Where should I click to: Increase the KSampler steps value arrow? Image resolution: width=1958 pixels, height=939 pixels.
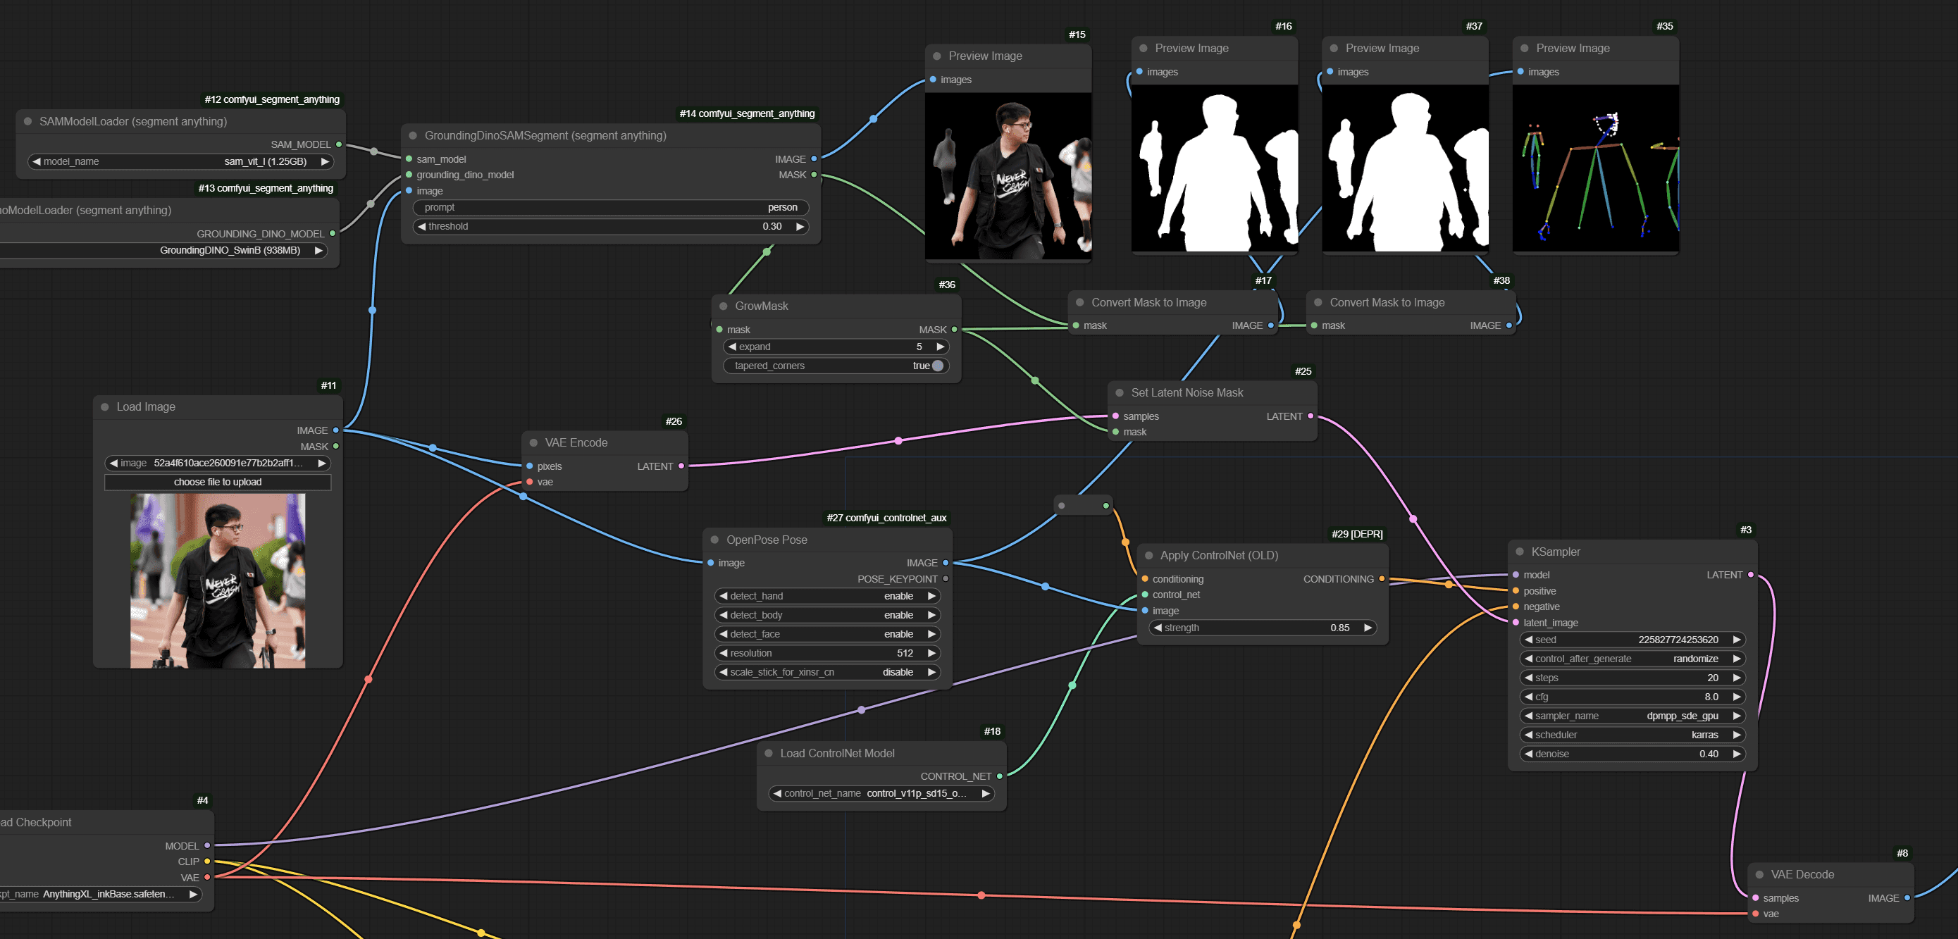click(1736, 678)
